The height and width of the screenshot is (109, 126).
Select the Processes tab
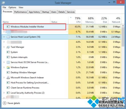point(8,12)
